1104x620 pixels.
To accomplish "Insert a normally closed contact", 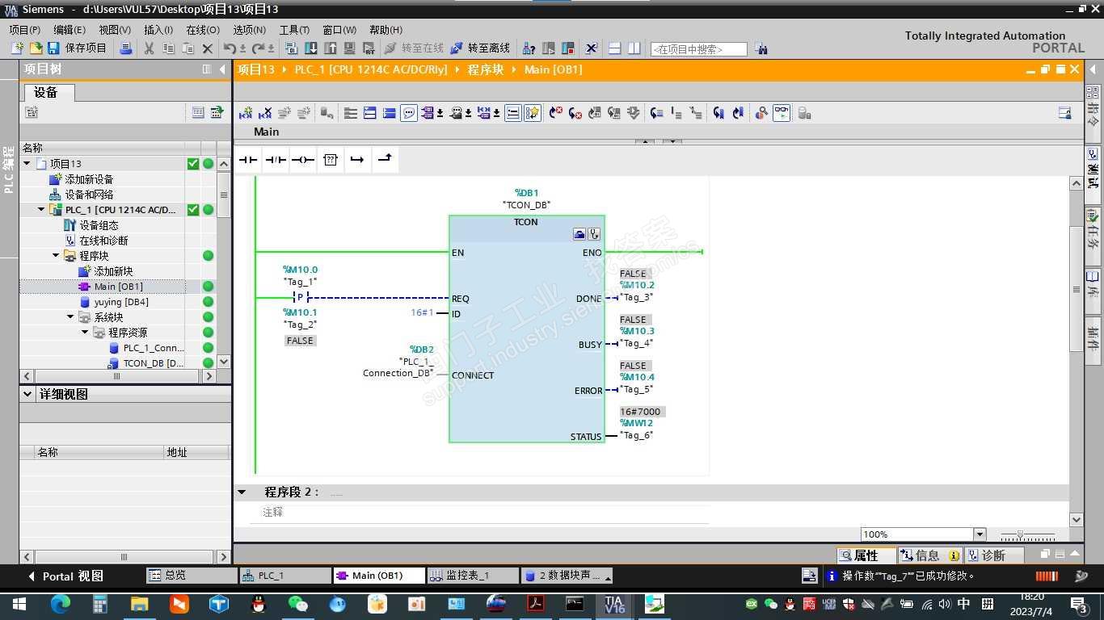I will tap(276, 160).
